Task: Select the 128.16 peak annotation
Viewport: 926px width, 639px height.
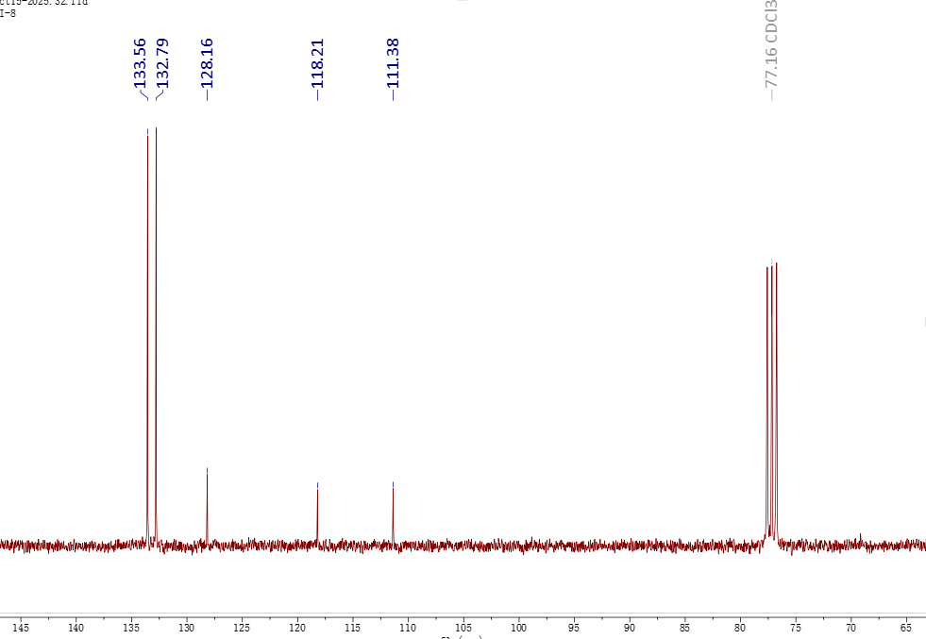Action: [208, 62]
